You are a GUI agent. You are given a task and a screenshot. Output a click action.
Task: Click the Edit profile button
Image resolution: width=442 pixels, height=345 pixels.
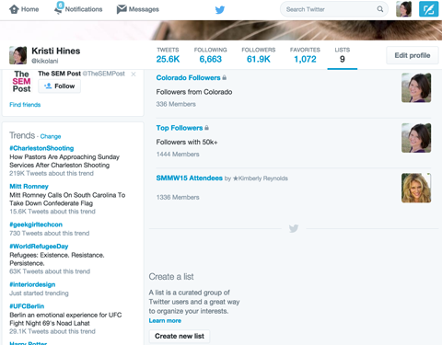(x=413, y=55)
